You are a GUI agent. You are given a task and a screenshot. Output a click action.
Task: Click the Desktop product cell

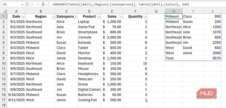pyautogui.click(x=89, y=58)
